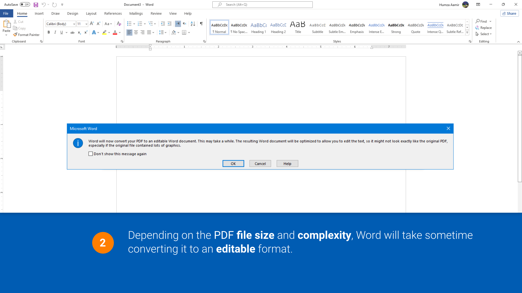Open the File menu tab

6,13
